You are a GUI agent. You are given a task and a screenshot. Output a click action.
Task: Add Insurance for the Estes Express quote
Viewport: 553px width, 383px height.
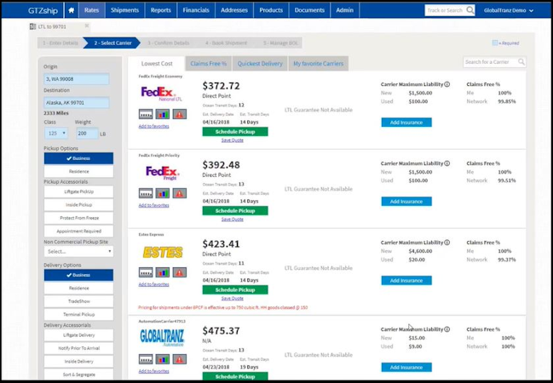click(x=406, y=280)
